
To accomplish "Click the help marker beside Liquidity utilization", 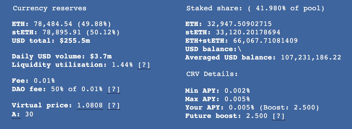I will [144, 65].
